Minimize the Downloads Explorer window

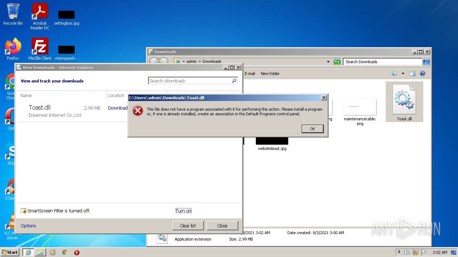[x=415, y=52]
